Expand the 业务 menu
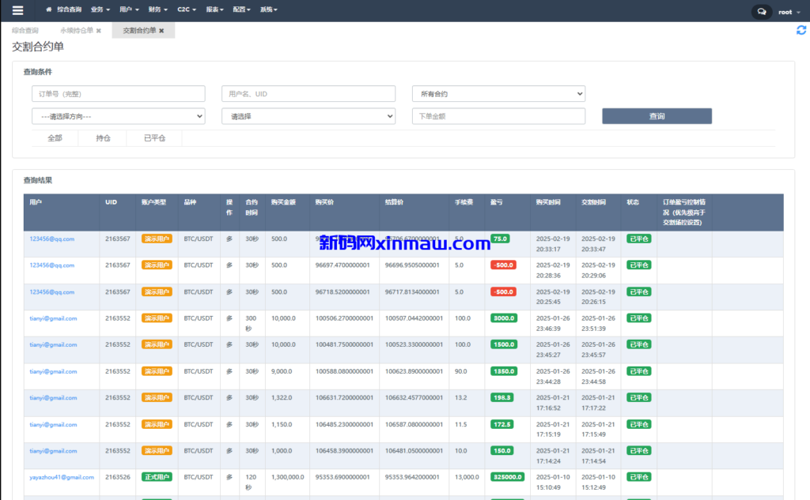810x500 pixels. point(100,10)
